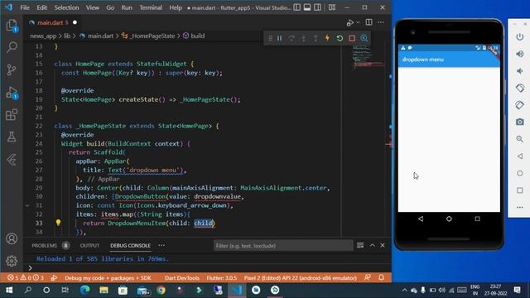Open the Explorer view in activity bar
The height and width of the screenshot is (298, 530).
click(12, 26)
